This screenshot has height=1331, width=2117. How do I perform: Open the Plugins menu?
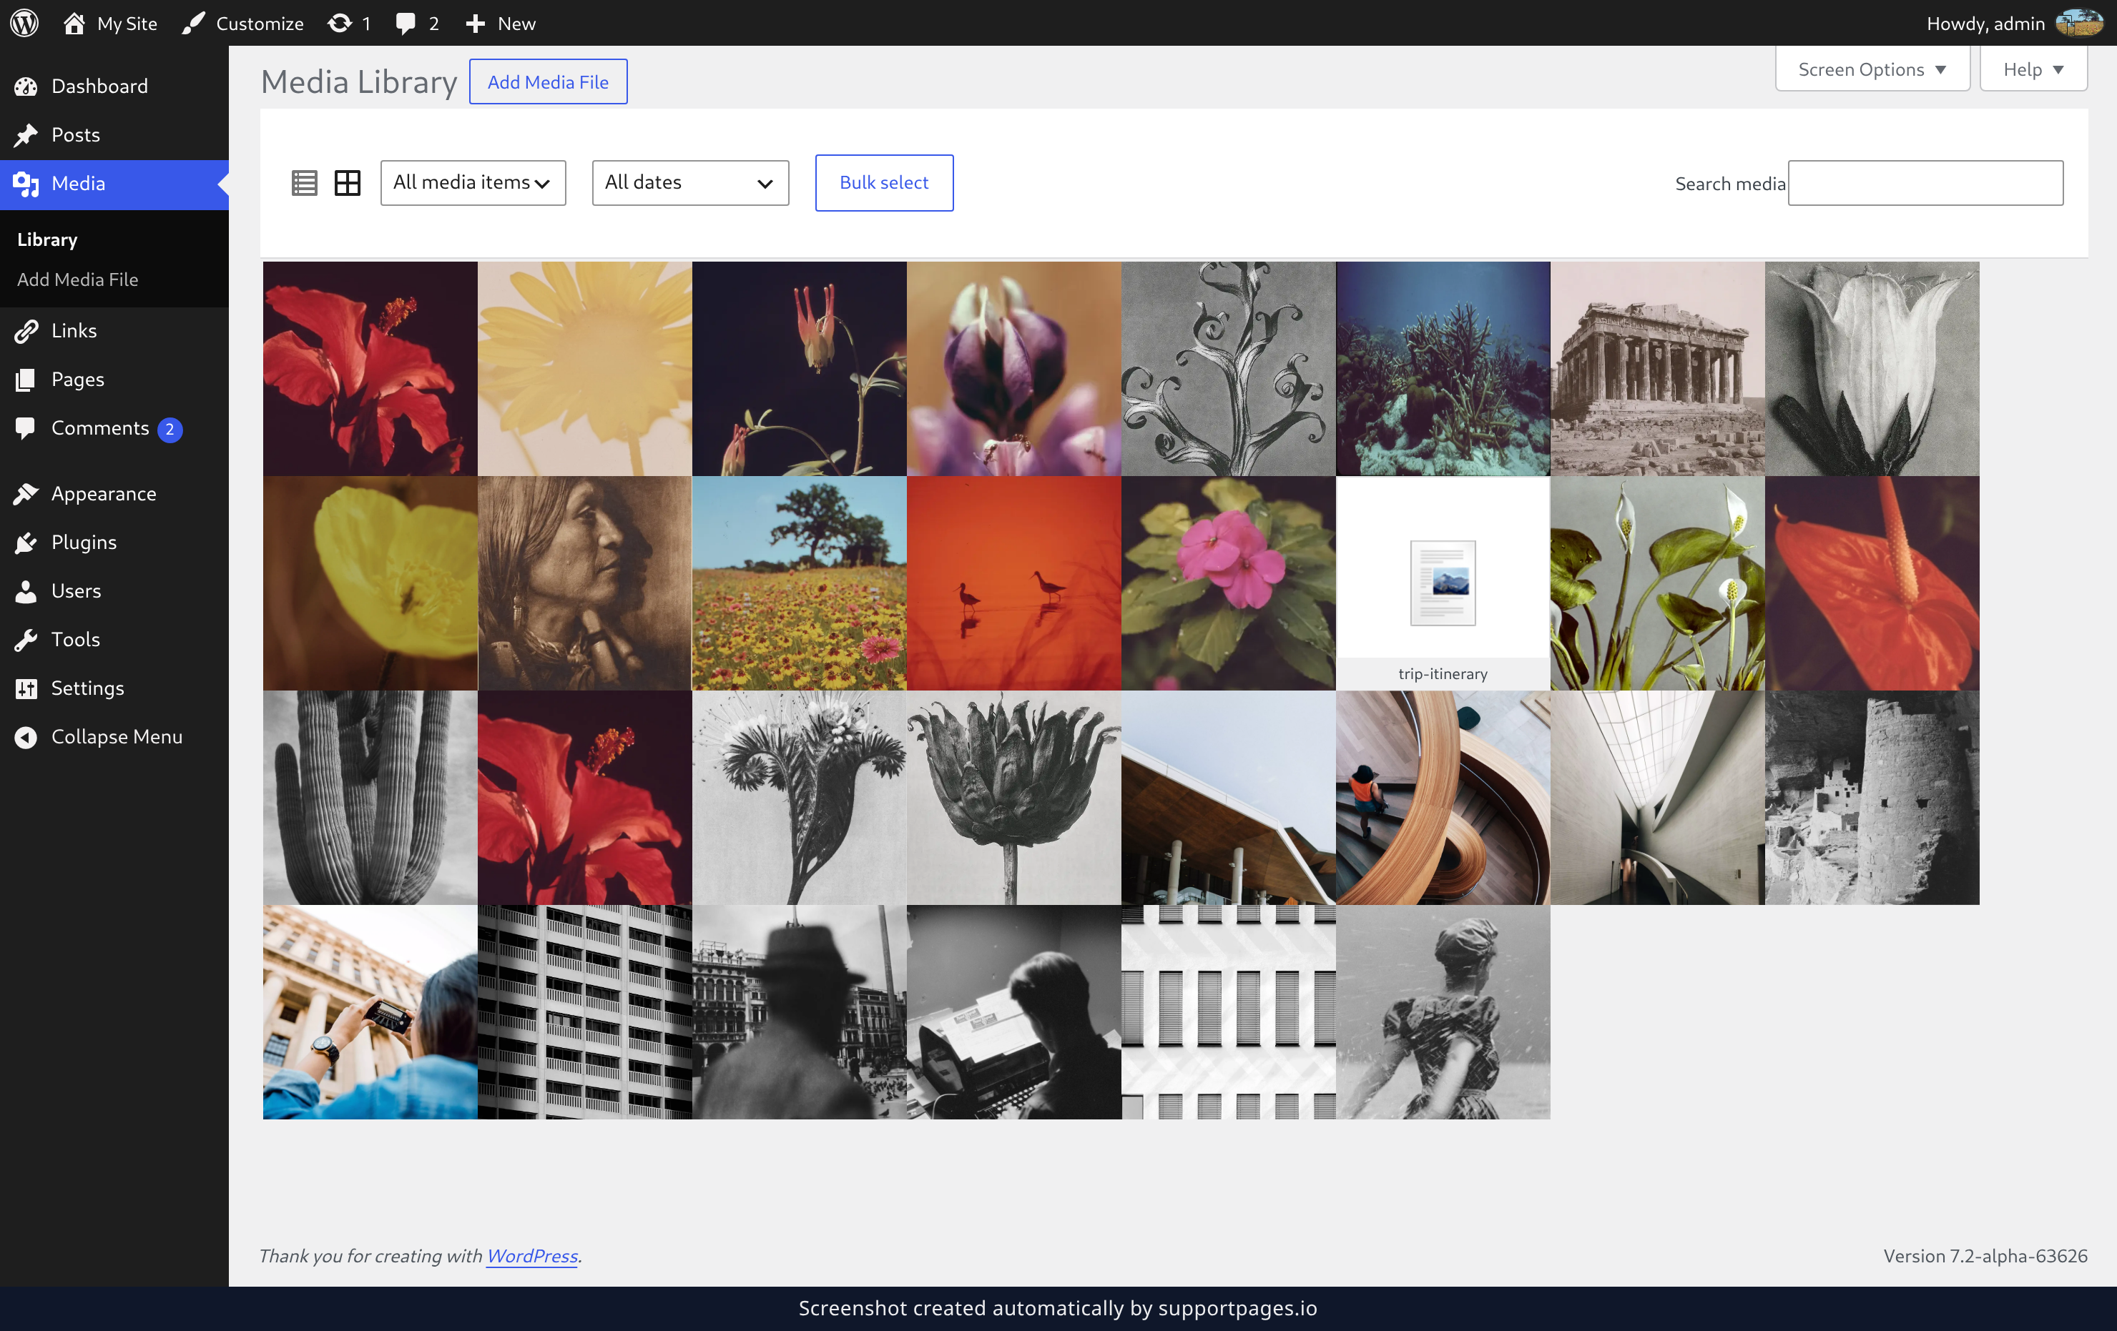pyautogui.click(x=114, y=542)
